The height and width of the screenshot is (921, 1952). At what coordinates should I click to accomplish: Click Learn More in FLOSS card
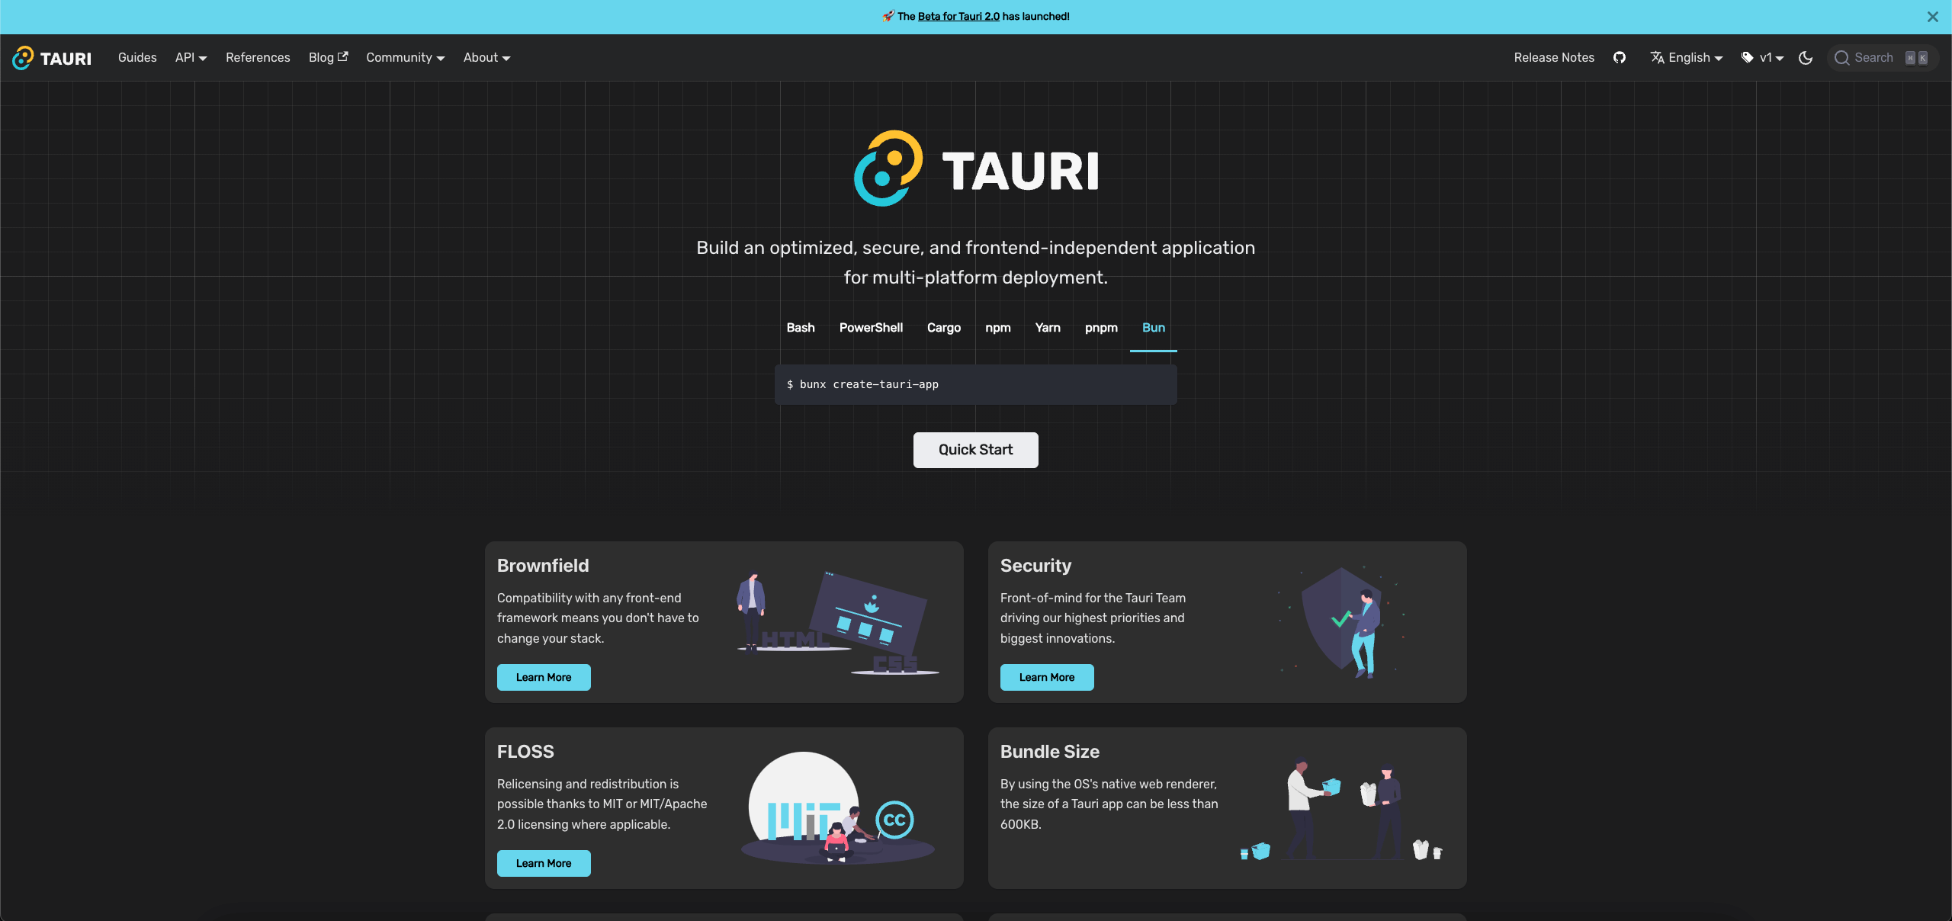coord(544,863)
